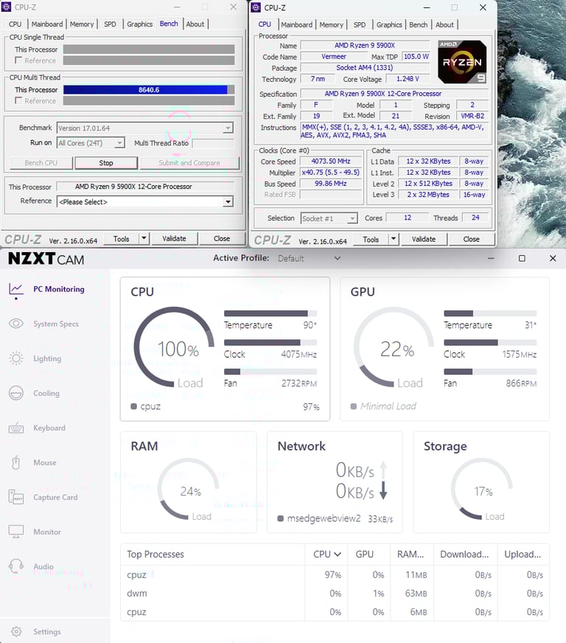The width and height of the screenshot is (566, 643).
Task: Sort by GPU column header
Action: [364, 555]
